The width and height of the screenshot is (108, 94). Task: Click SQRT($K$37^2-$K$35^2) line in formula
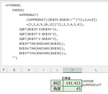click(x=38, y=34)
